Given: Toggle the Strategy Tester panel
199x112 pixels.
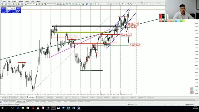Looking at the screenshot, I should 22,4.
